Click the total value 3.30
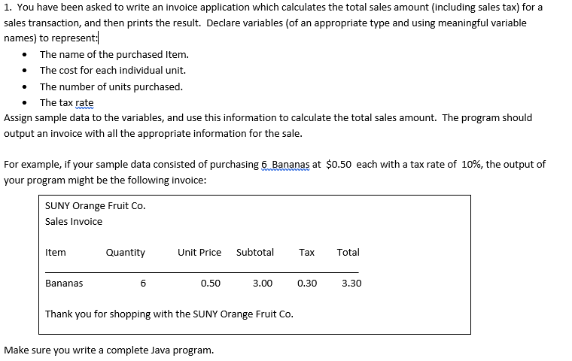Screen dimensions: 572x361 pos(351,284)
